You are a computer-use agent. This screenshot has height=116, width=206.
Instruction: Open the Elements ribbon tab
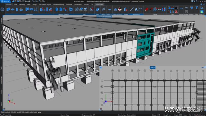(9, 5)
